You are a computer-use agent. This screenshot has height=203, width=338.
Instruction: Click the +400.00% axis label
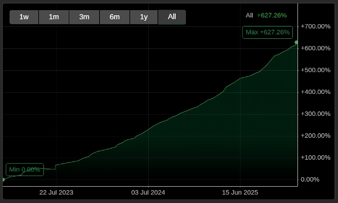[315, 92]
